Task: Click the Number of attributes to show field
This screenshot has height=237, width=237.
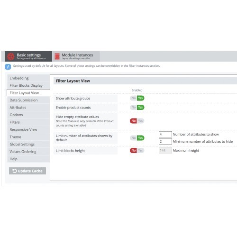Action: [165, 134]
